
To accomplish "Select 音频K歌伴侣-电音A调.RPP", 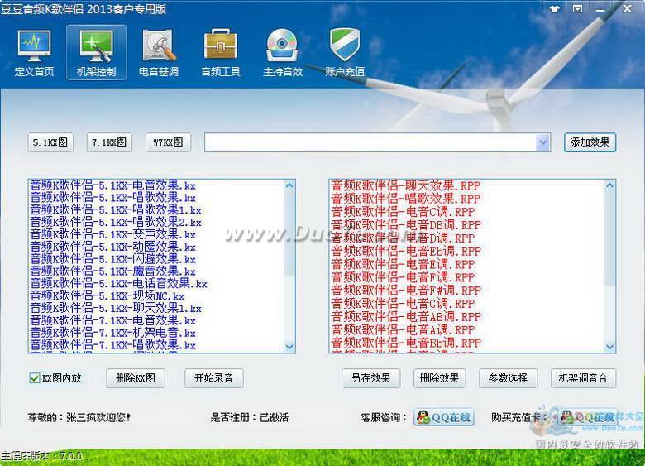I will (403, 330).
